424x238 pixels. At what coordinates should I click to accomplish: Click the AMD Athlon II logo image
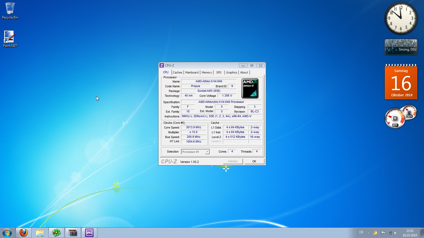tap(250, 88)
